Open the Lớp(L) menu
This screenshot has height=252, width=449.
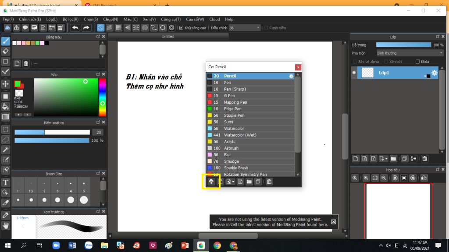(x=52, y=19)
